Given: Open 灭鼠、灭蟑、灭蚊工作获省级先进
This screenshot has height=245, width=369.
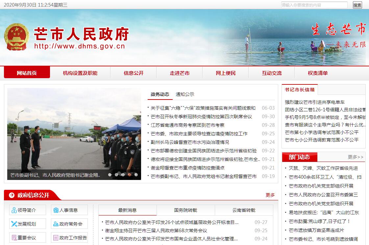Looking at the screenshot, I should (323, 168).
